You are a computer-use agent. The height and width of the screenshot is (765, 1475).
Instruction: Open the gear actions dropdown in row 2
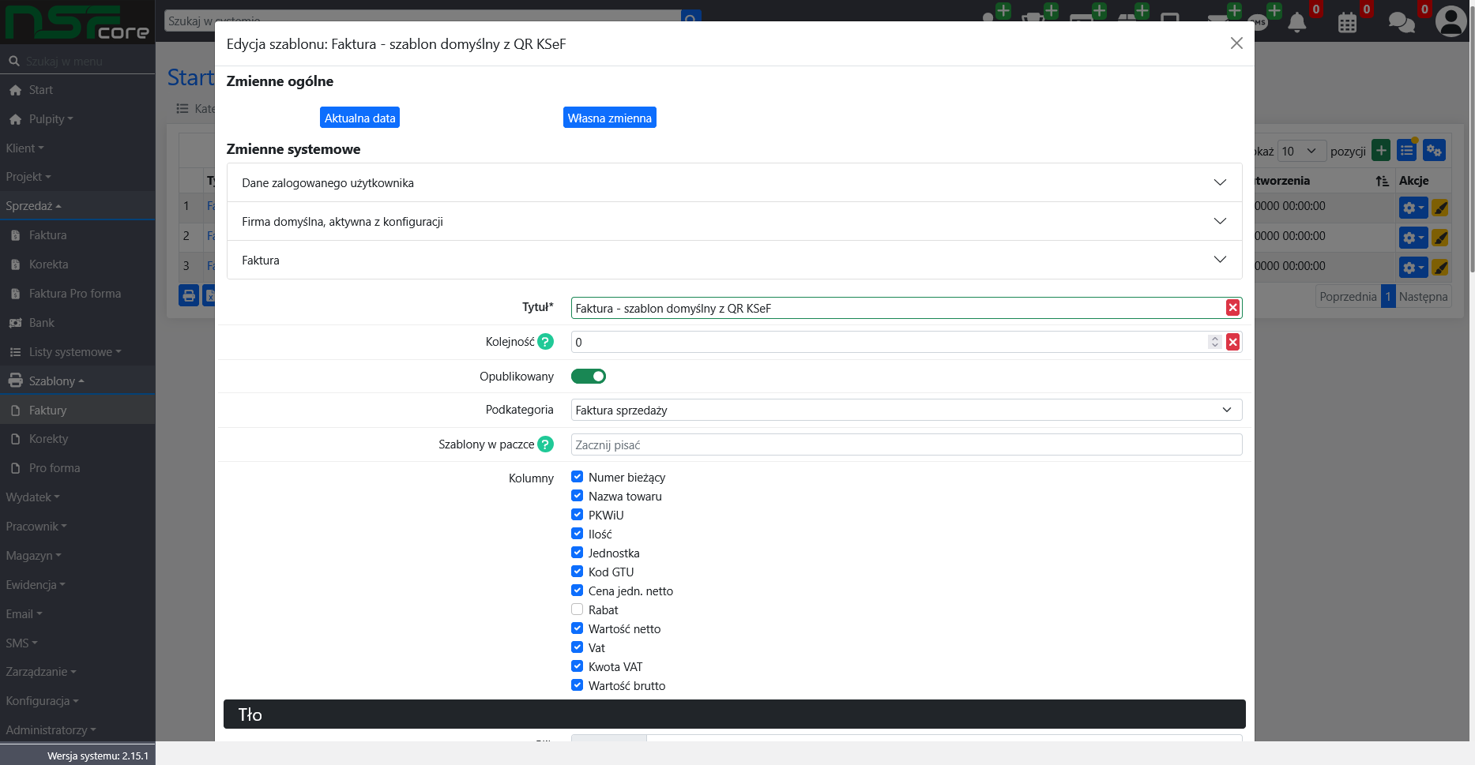tap(1413, 238)
